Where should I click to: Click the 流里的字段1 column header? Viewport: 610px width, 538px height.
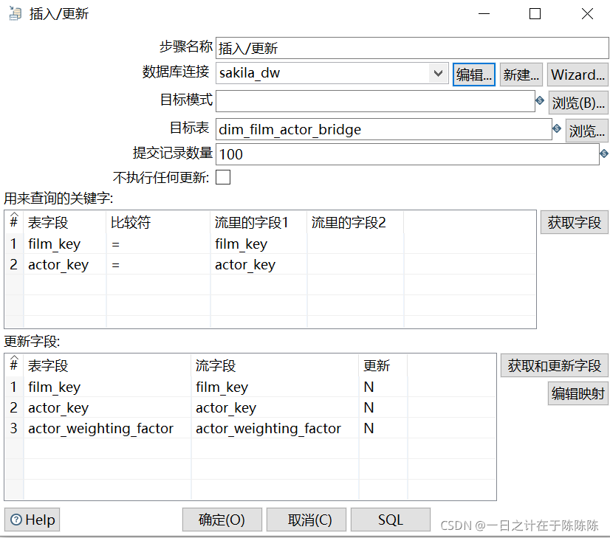pos(258,222)
